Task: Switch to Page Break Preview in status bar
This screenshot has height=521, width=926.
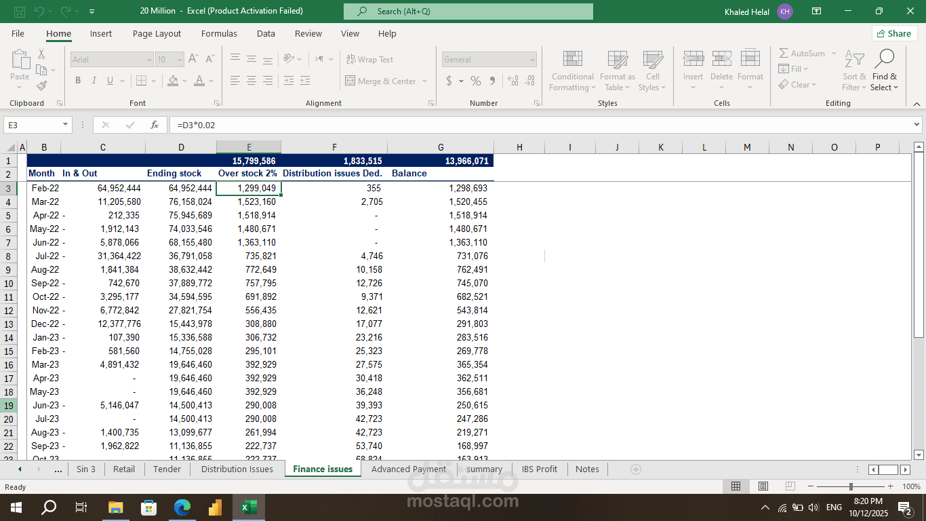Action: 790,486
